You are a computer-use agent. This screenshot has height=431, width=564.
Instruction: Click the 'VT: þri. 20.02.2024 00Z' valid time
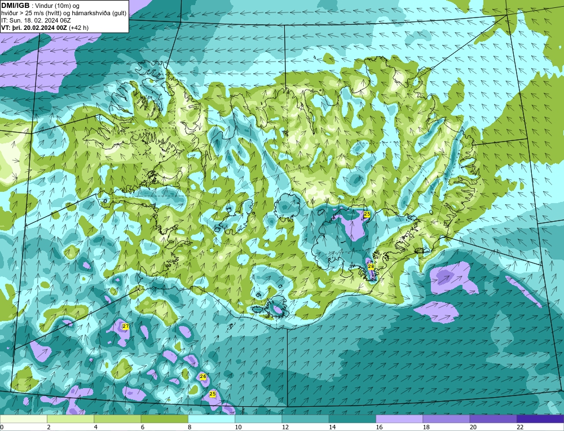click(34, 27)
